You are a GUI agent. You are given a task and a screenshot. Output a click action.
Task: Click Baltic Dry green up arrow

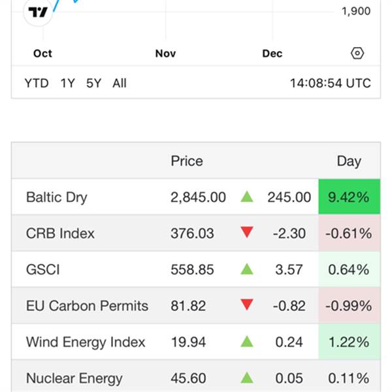coord(247,197)
